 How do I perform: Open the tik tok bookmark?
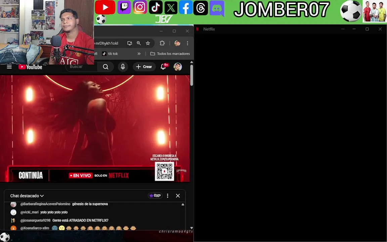110,53
